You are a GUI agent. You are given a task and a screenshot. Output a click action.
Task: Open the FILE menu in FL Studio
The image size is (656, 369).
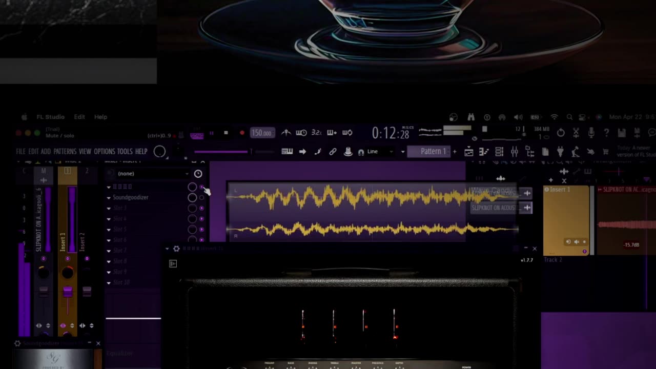[20, 152]
